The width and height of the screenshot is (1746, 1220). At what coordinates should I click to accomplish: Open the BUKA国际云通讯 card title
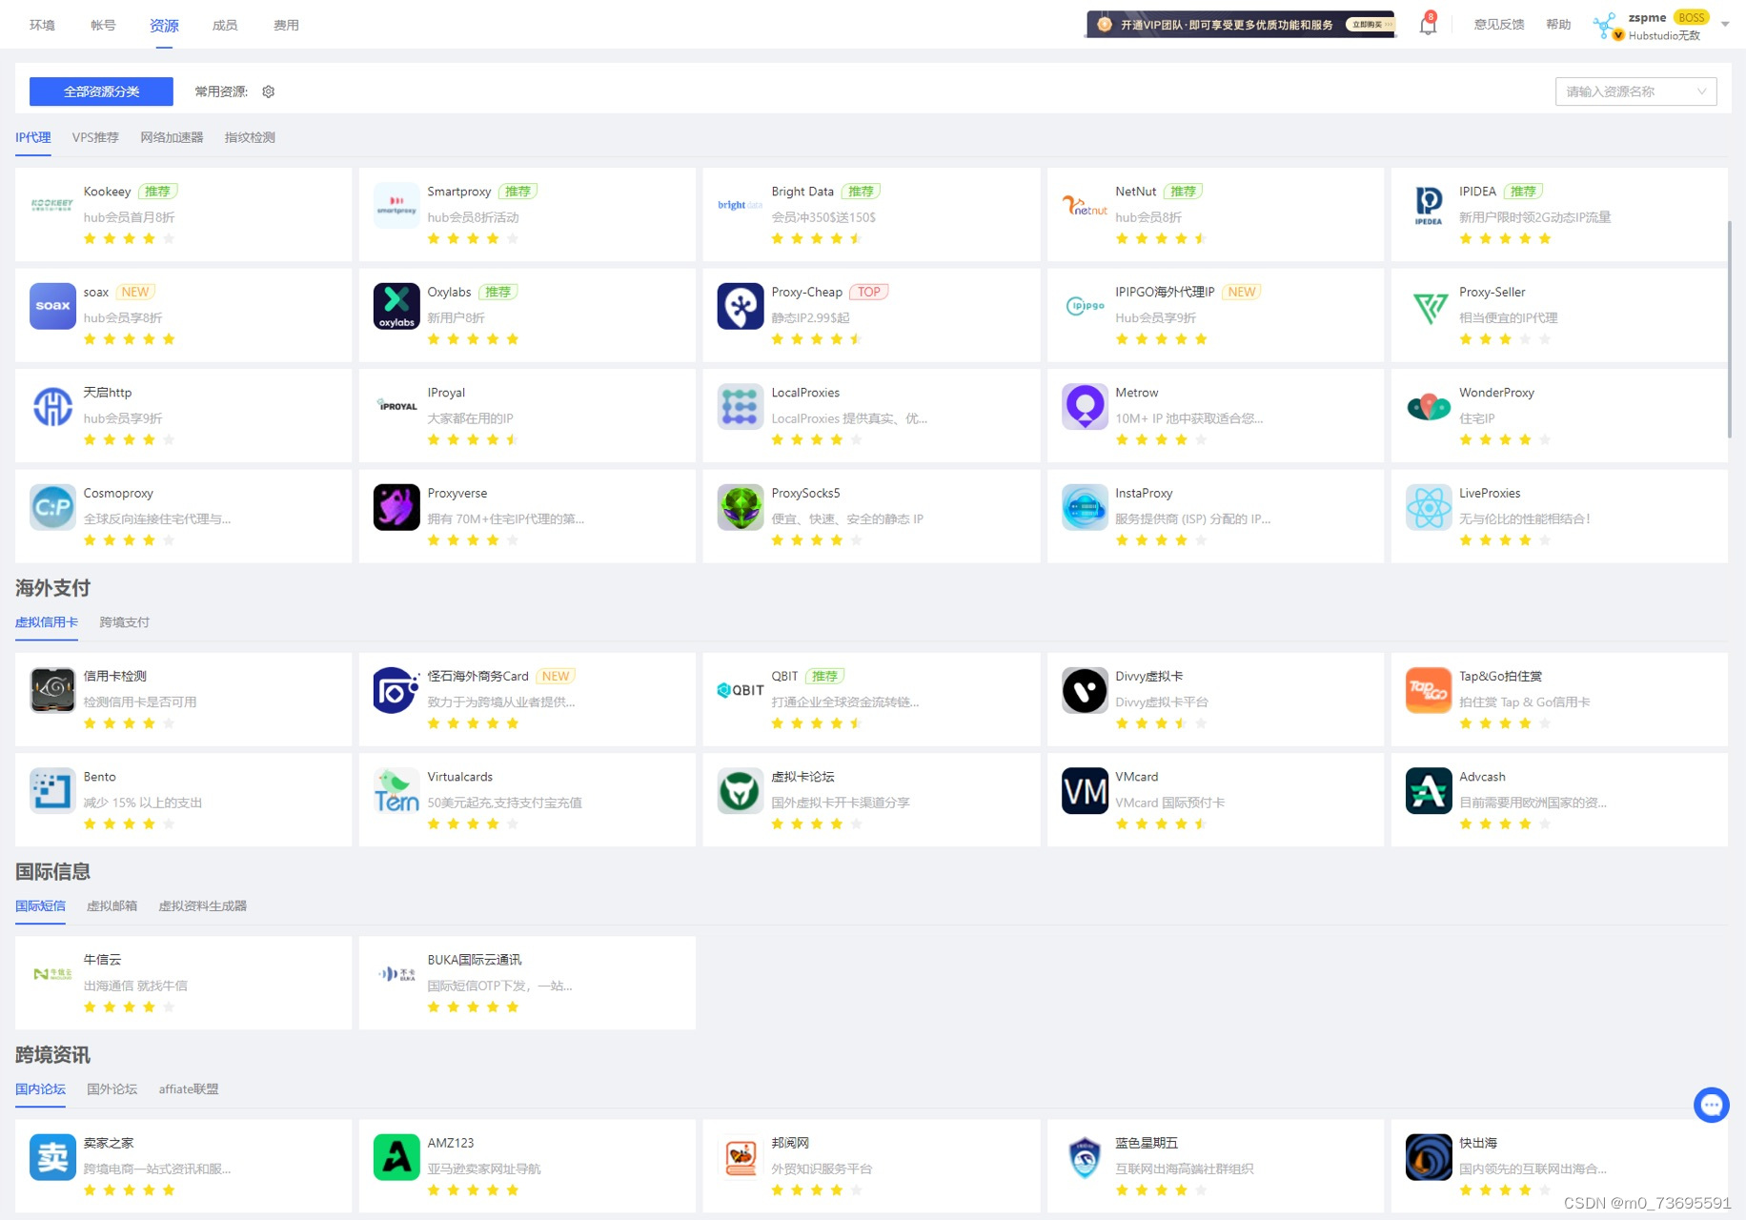click(x=475, y=960)
